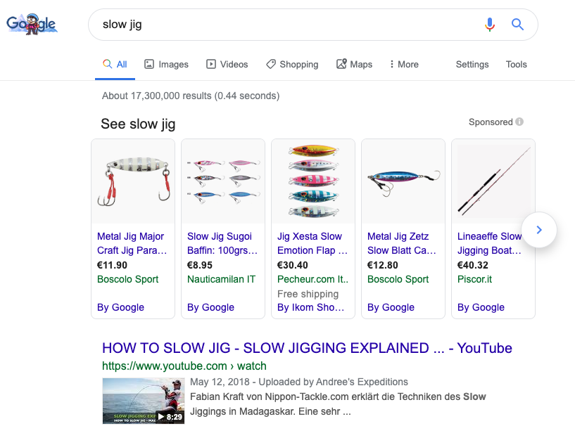Click the May 12, 2018 upload line

tap(299, 382)
